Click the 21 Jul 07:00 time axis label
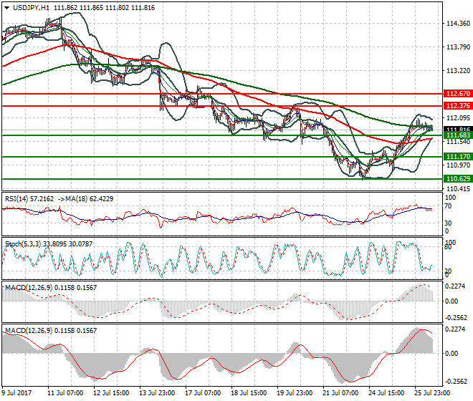Viewport: 473px width, 401px height. tap(340, 393)
